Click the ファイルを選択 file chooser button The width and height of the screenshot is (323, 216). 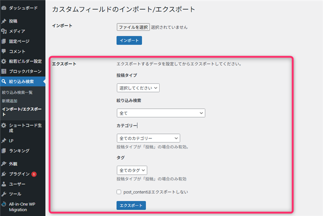coord(133,27)
